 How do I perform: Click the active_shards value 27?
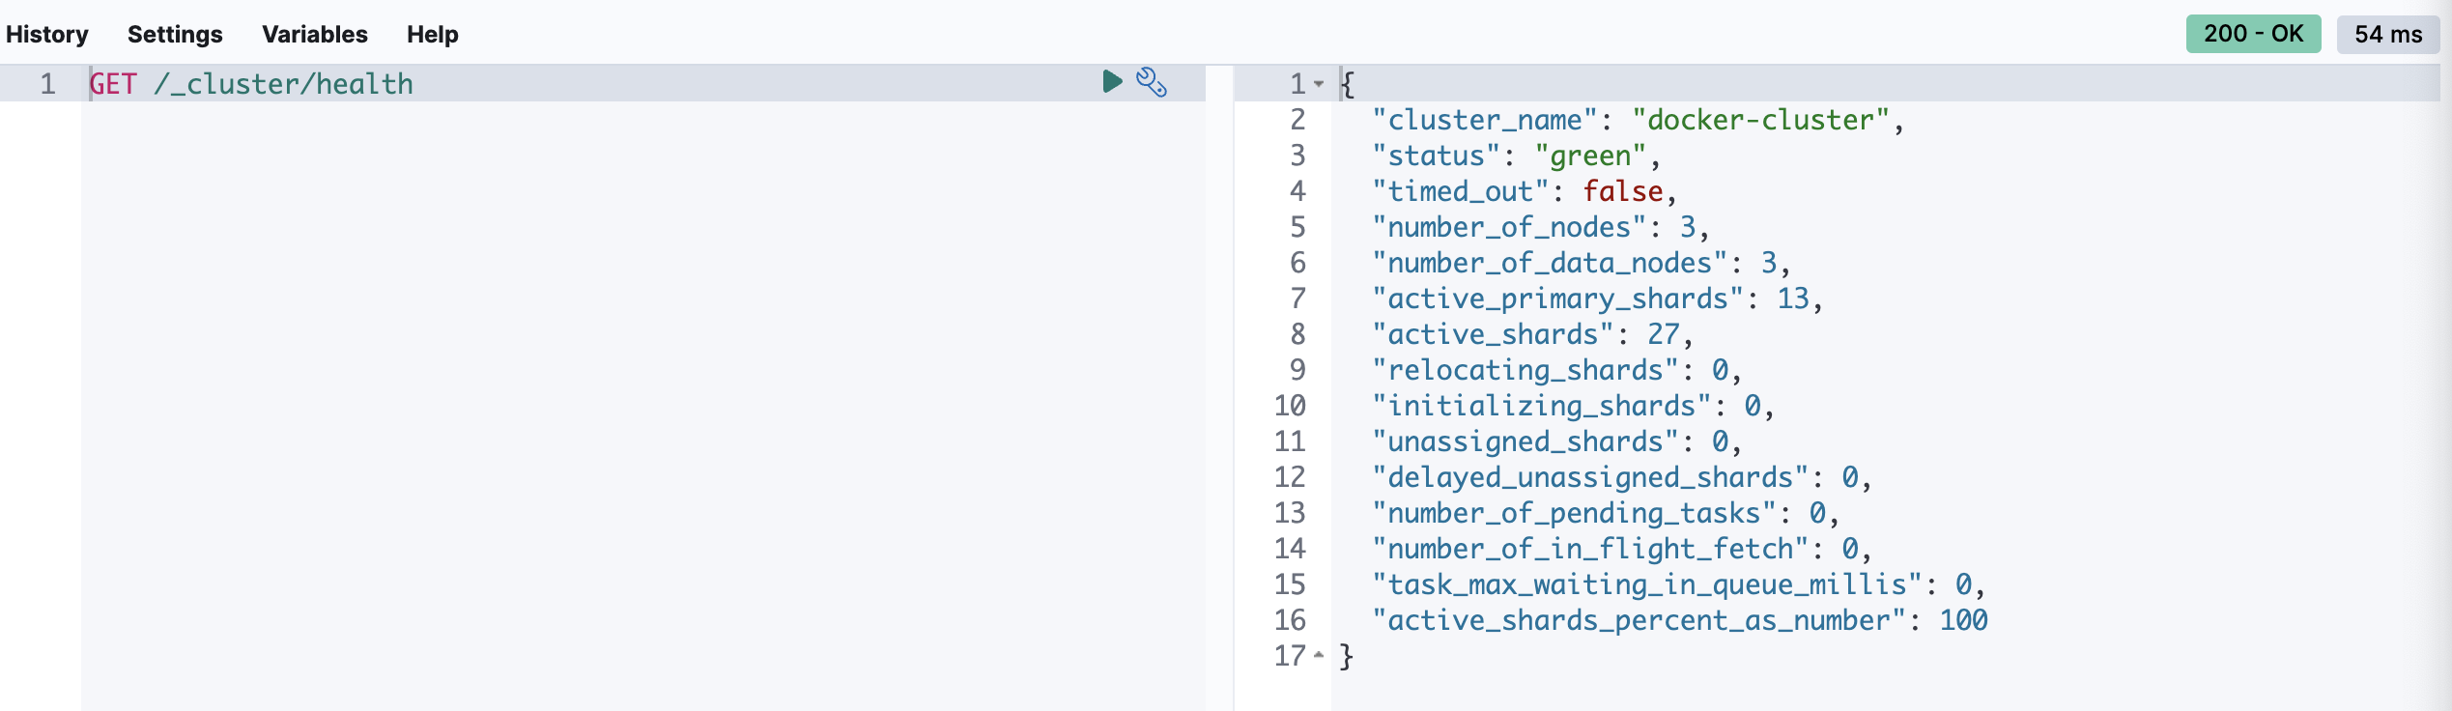(x=1664, y=334)
